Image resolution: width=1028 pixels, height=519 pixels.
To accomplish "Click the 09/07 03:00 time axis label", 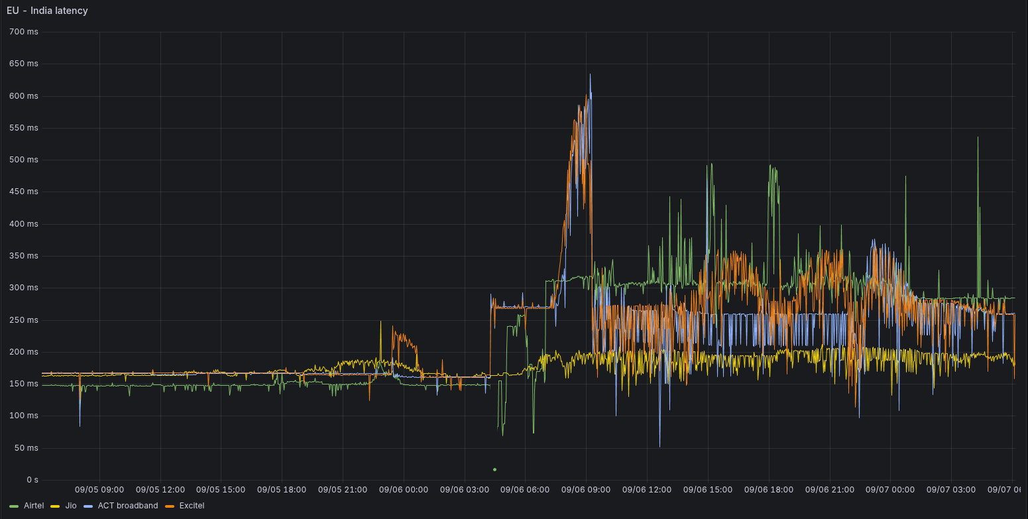I will pos(951,490).
